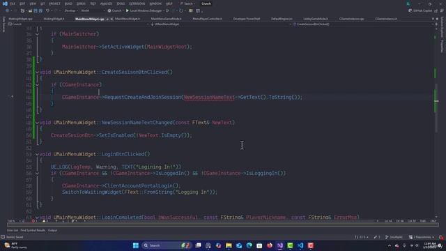Open the Edit menu
The image size is (446, 251).
click(22, 3)
